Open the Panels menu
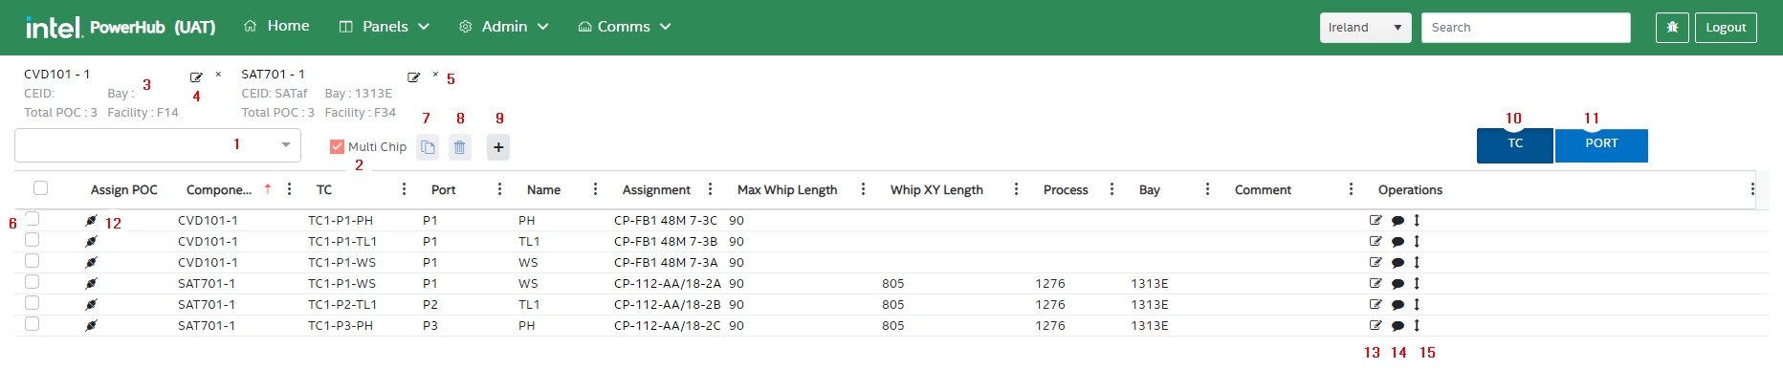1783x392 pixels. [x=385, y=27]
